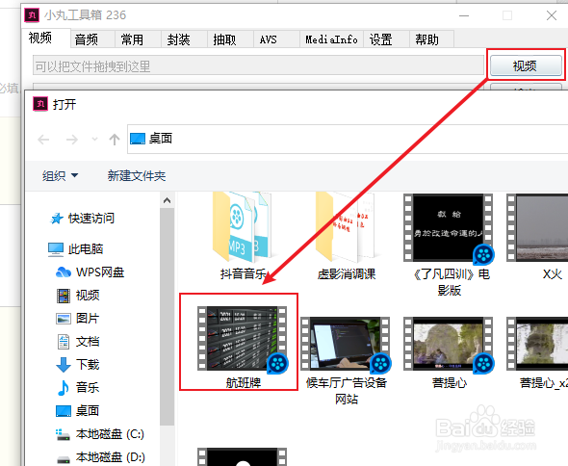The image size is (568, 466).
Task: Select the 《了凡四训》电影版 video file
Action: [450, 246]
